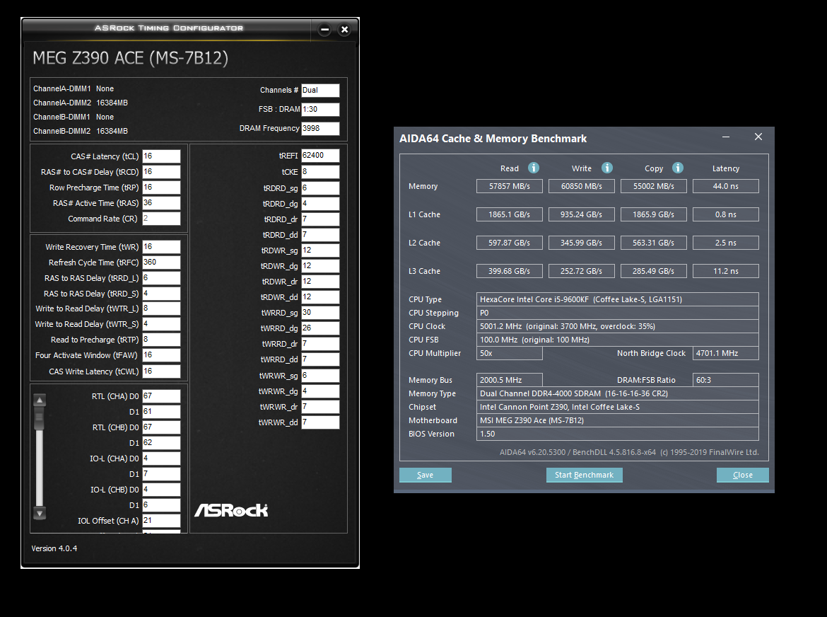Select the tWTR_L field

pyautogui.click(x=161, y=308)
